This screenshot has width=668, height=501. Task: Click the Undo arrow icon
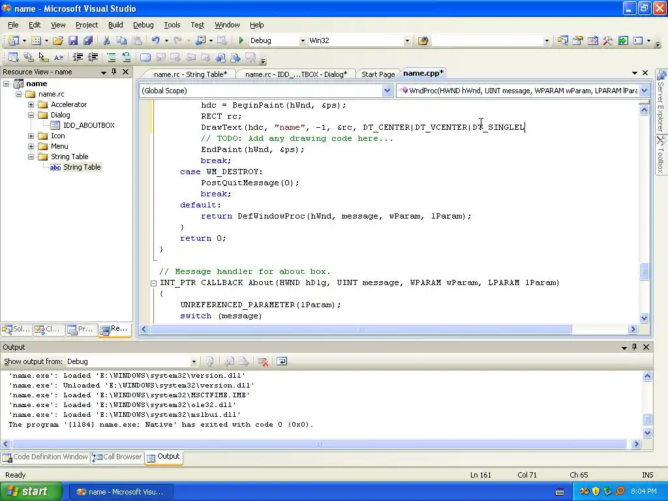155,40
